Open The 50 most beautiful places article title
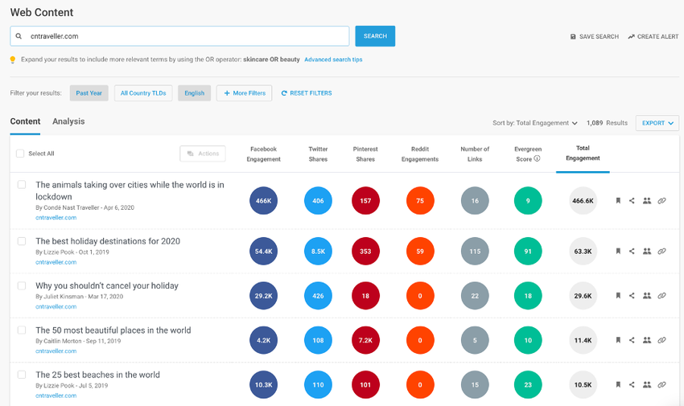 click(x=113, y=330)
